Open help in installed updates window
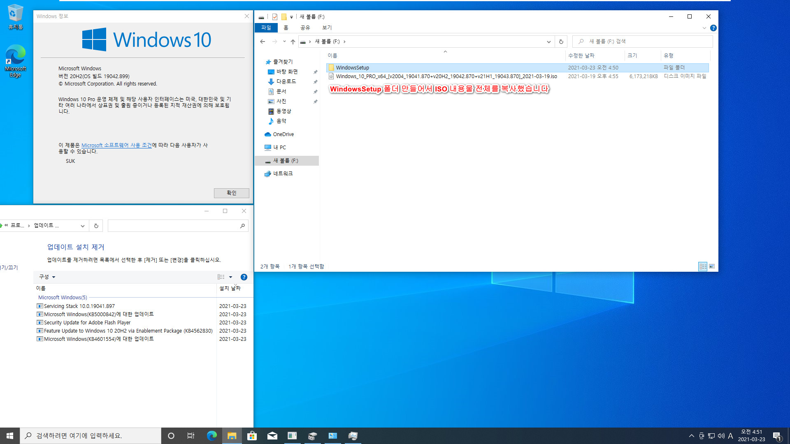The height and width of the screenshot is (444, 790). click(244, 277)
